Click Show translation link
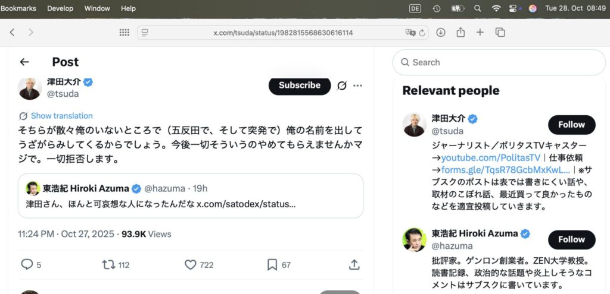Image resolution: width=610 pixels, height=294 pixels. pos(61,116)
